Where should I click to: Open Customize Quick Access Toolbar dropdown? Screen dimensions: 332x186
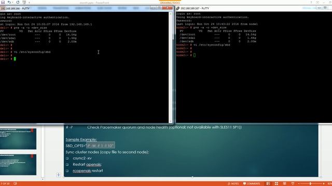coord(29,3)
